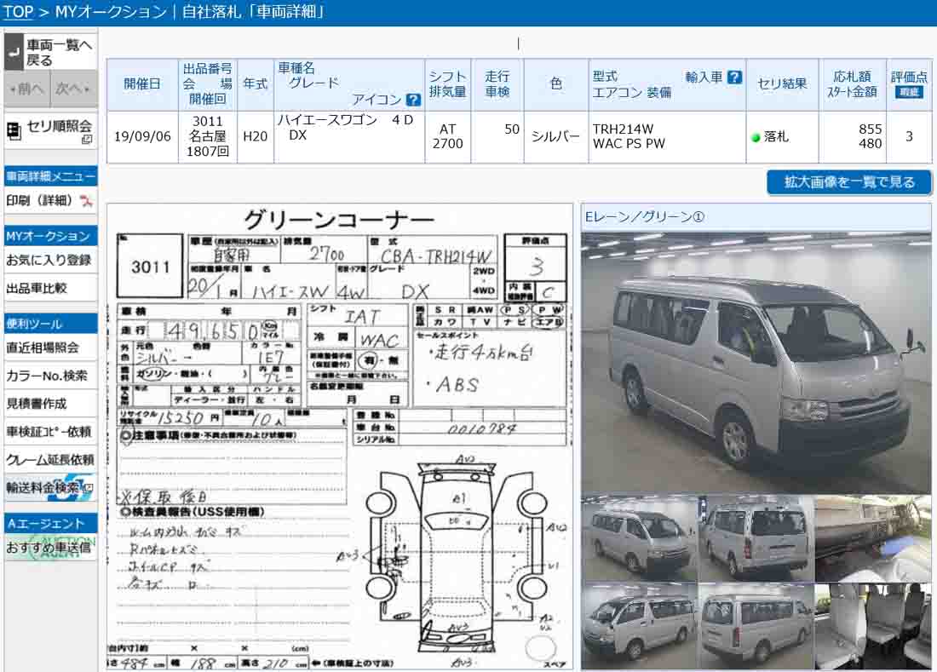This screenshot has height=672, width=937.
Task: Click the PDF icon beside 印刷（詳細）
Action: tap(87, 201)
